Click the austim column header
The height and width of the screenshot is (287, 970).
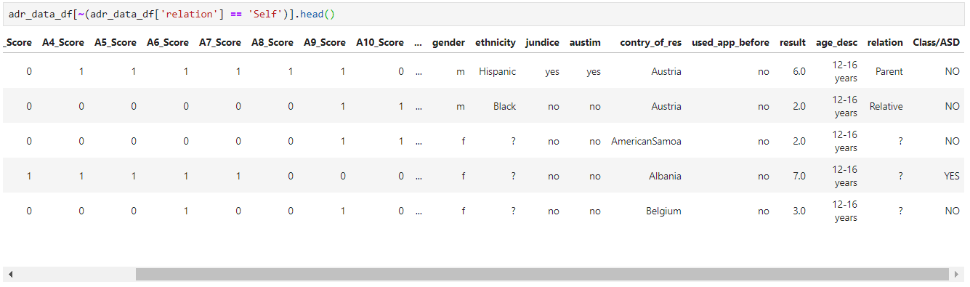[585, 43]
